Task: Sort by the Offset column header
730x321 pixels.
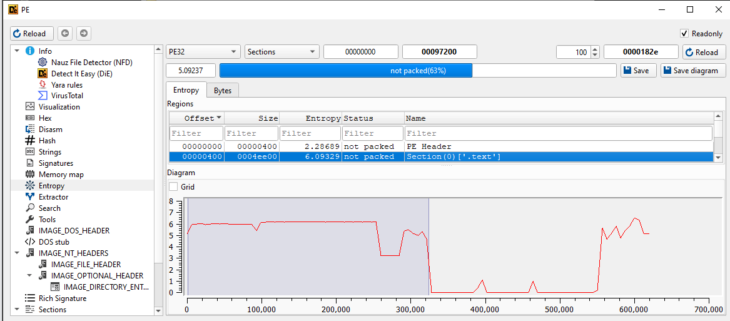Action: tap(196, 118)
